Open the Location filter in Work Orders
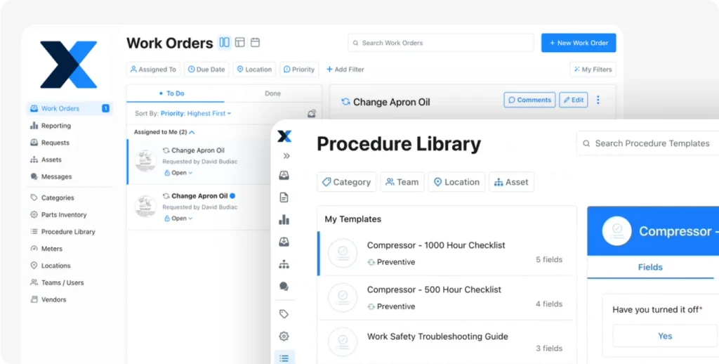This screenshot has height=364, width=719. click(x=254, y=70)
